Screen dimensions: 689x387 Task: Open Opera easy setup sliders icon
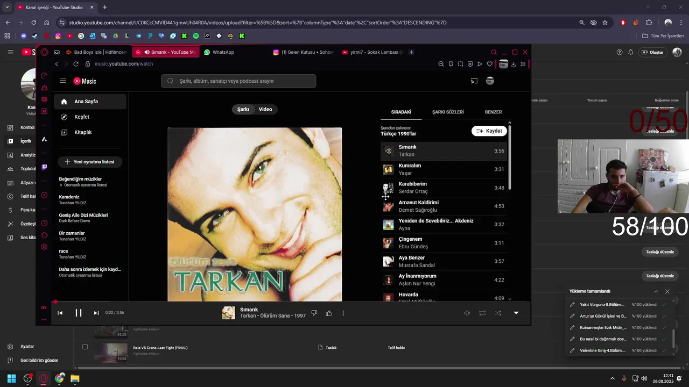523,64
